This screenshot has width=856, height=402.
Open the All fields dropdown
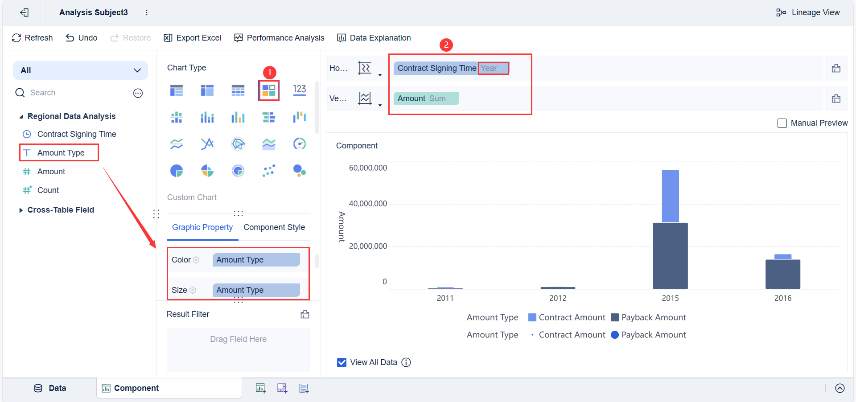coord(80,70)
